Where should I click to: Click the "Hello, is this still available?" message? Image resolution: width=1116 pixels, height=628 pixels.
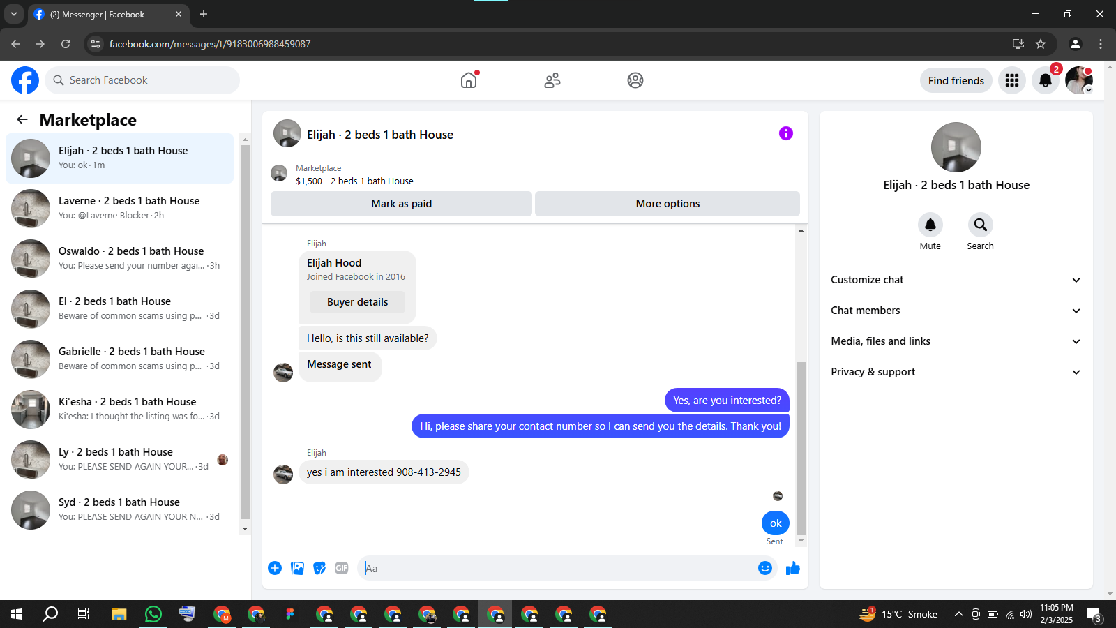click(x=368, y=338)
